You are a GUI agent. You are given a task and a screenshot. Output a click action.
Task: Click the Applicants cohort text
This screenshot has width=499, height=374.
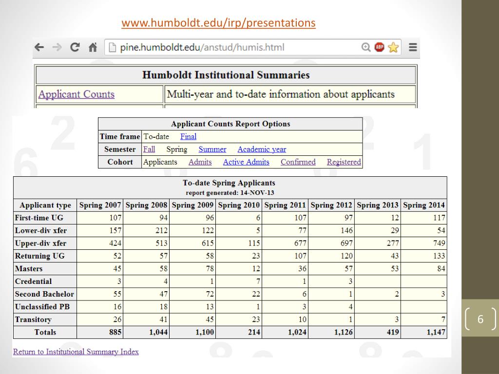click(x=160, y=162)
